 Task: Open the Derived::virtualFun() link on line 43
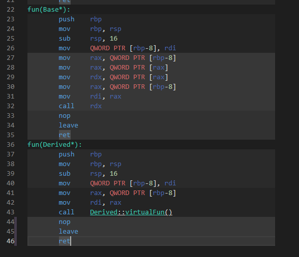point(131,212)
